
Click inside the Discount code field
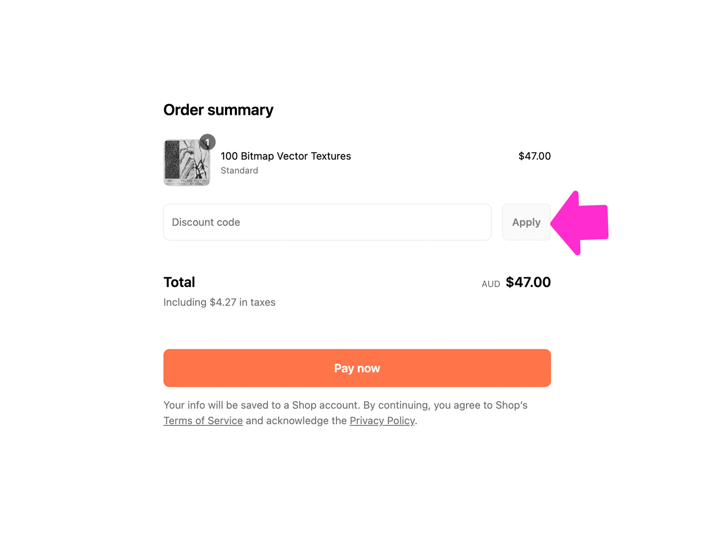click(x=328, y=222)
